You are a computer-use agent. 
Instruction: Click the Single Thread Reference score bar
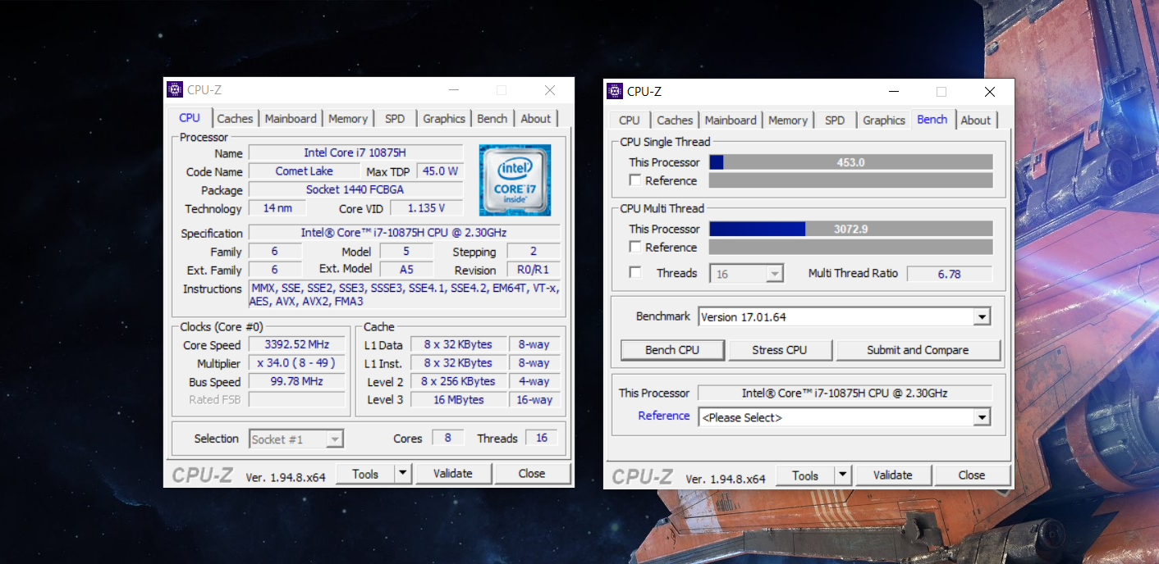851,180
